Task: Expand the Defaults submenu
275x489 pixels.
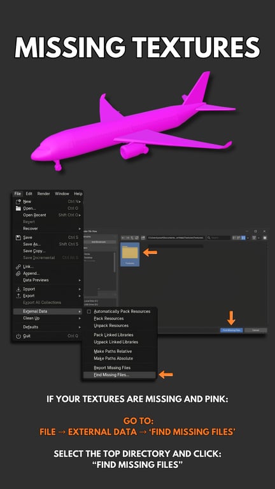Action: click(47, 327)
